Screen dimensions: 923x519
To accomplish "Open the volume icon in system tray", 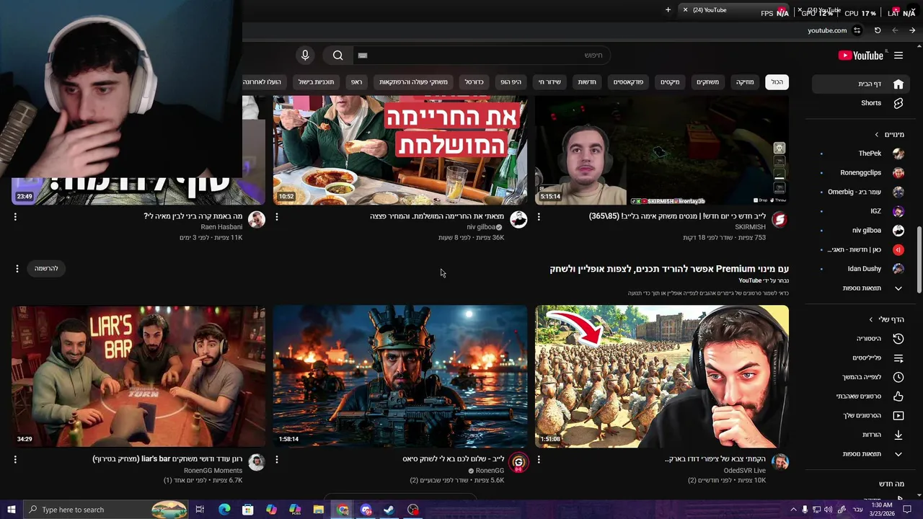I will coord(828,510).
